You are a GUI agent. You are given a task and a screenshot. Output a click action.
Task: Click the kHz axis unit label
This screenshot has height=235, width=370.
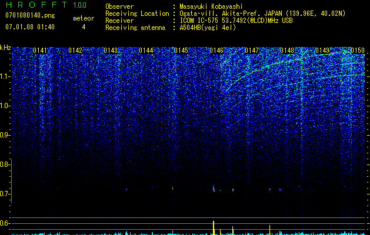5,48
